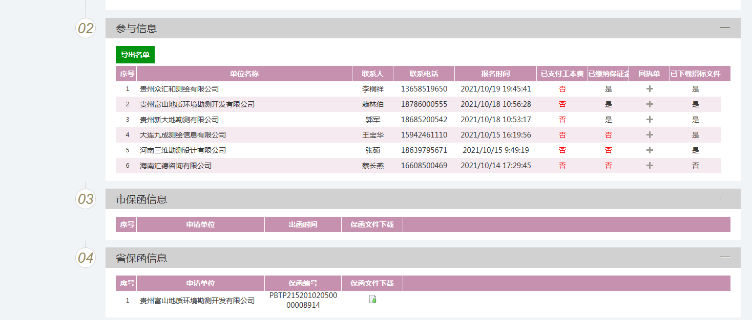
Task: Click the 保函编号 column header
Action: [303, 283]
